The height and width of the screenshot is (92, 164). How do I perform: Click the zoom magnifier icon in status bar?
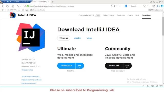click(x=157, y=86)
